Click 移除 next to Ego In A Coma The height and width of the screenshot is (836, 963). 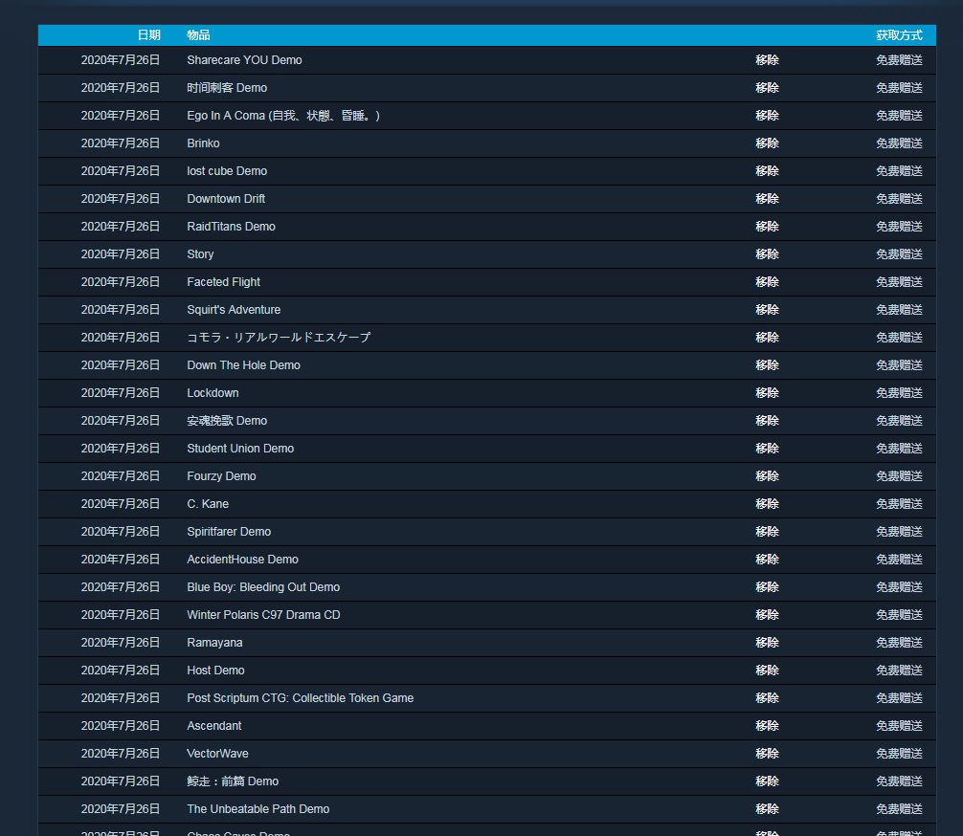tap(767, 116)
